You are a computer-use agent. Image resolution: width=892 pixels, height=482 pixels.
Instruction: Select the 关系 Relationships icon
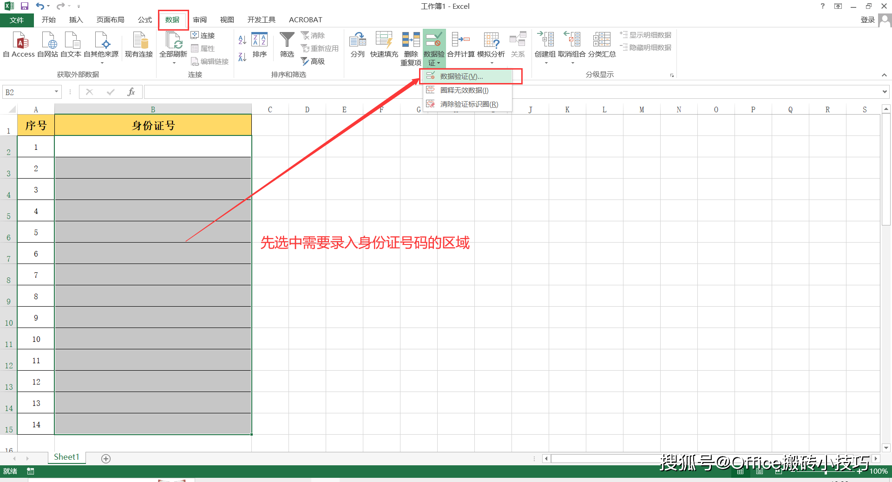click(x=518, y=45)
